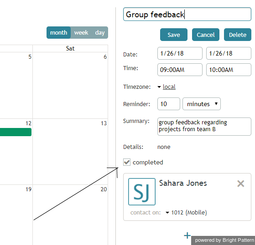Screen dimensions: 255x245
Task: Switch to the month calendar view
Action: (x=58, y=33)
